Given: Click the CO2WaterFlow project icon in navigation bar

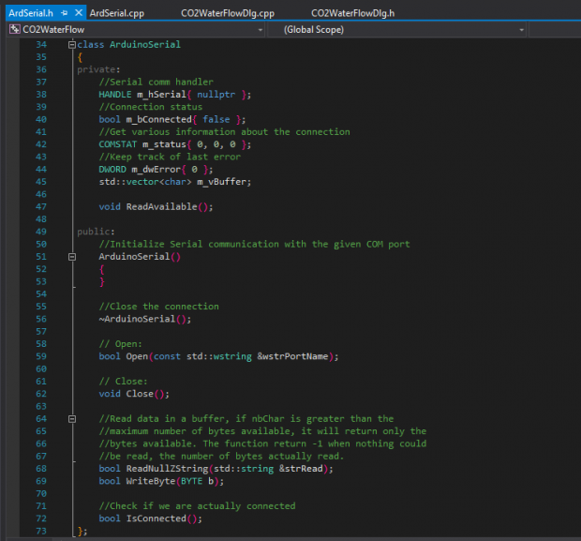Looking at the screenshot, I should pos(14,30).
